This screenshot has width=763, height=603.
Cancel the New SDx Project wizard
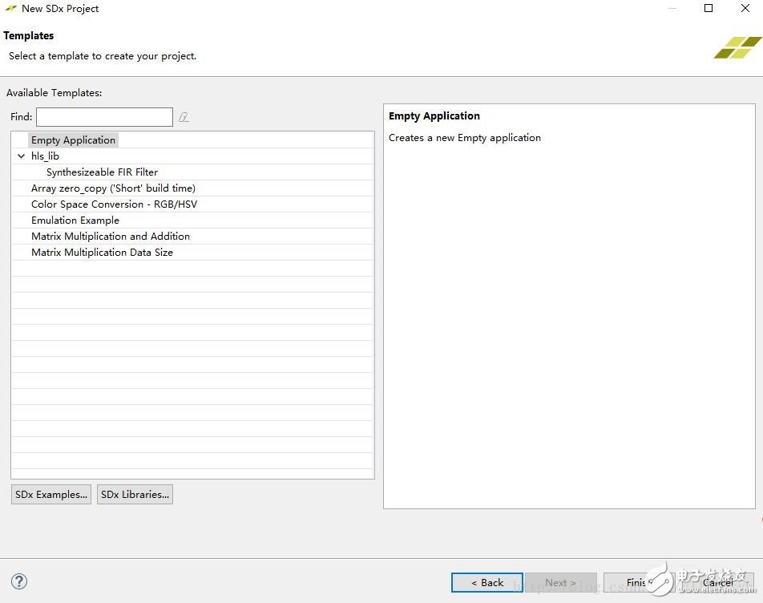click(717, 583)
